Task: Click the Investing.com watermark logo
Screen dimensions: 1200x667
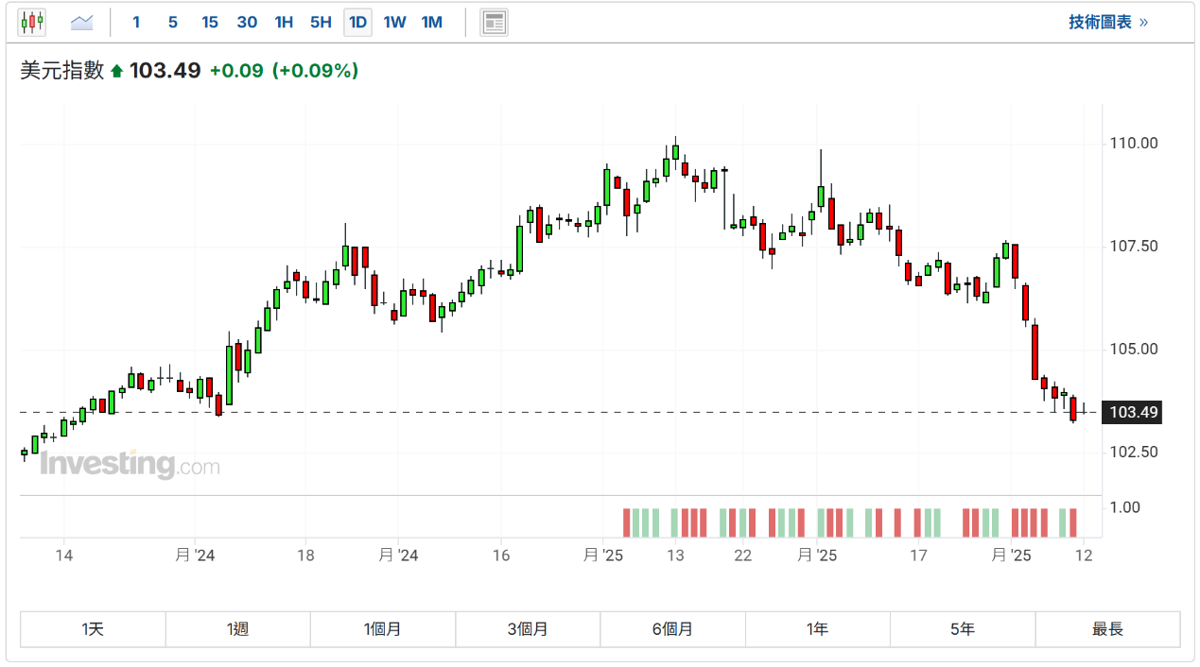Action: (130, 464)
